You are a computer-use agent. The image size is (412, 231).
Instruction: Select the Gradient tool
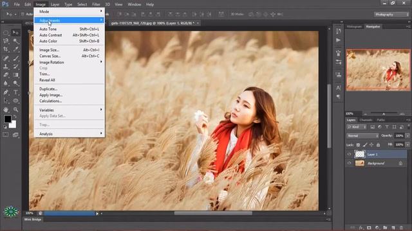15,74
